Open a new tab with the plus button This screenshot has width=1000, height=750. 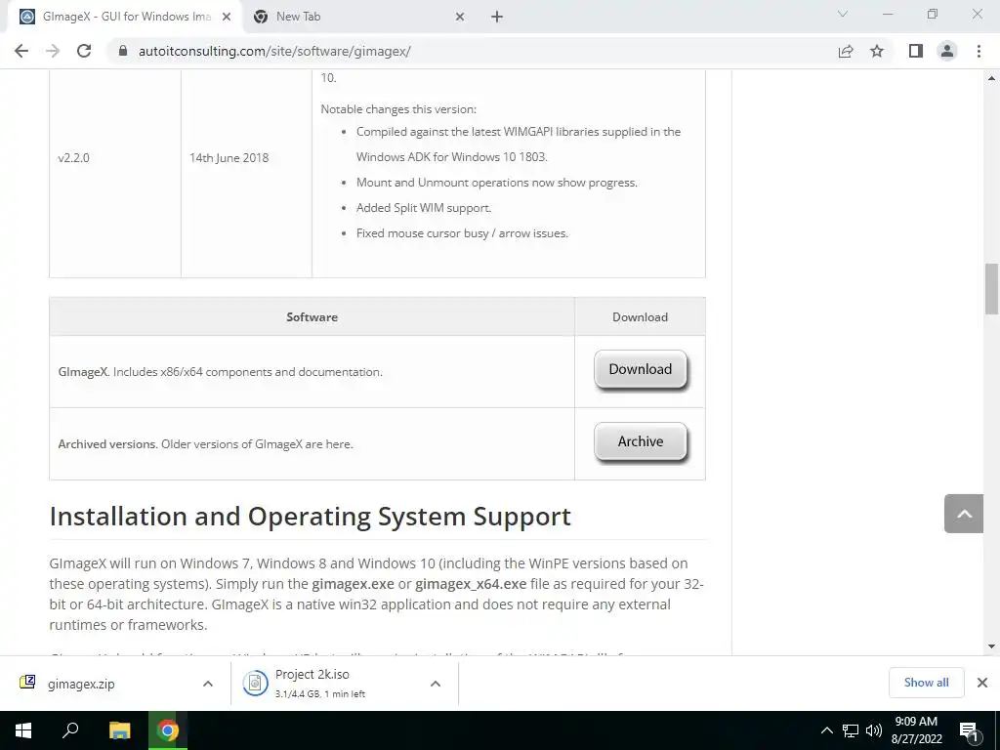[497, 17]
